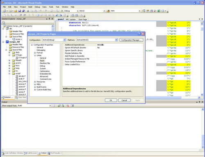Open the Code Definition Window tab
This screenshot has height=157, width=205.
coord(13,153)
